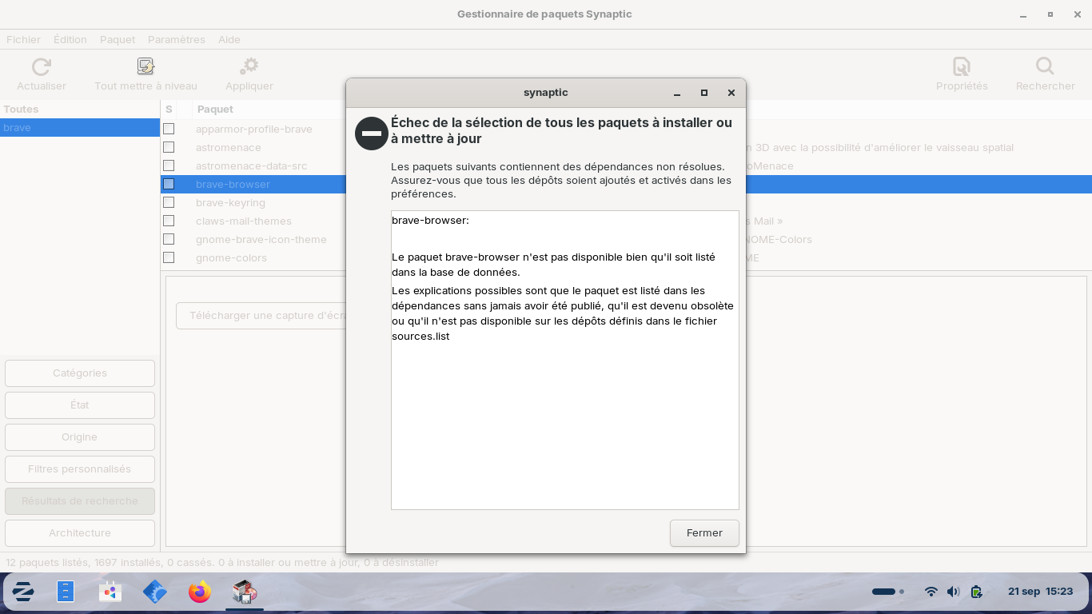Click the Catégories filter button
Image resolution: width=1092 pixels, height=614 pixels.
click(80, 373)
